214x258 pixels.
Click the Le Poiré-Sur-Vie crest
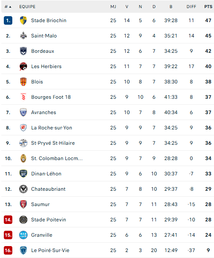click(x=23, y=250)
